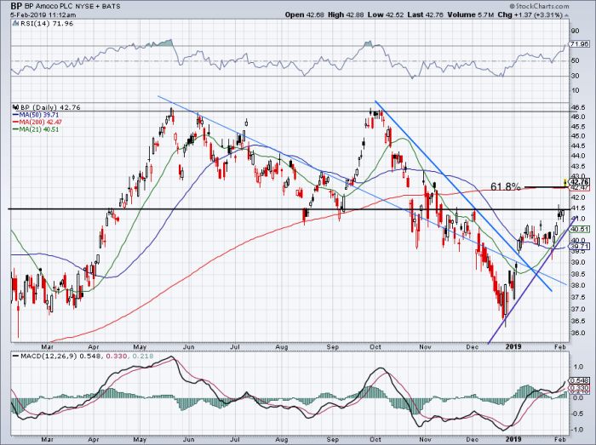Click the 0.548 MACD tag on right axis

click(x=579, y=380)
